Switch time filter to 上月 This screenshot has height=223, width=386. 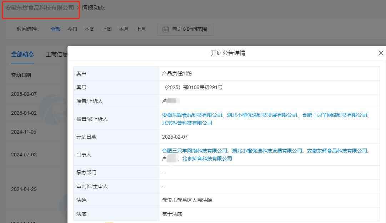pos(141,29)
